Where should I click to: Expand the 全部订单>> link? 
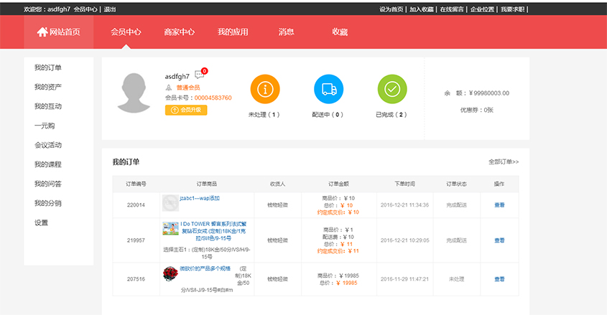tap(503, 162)
